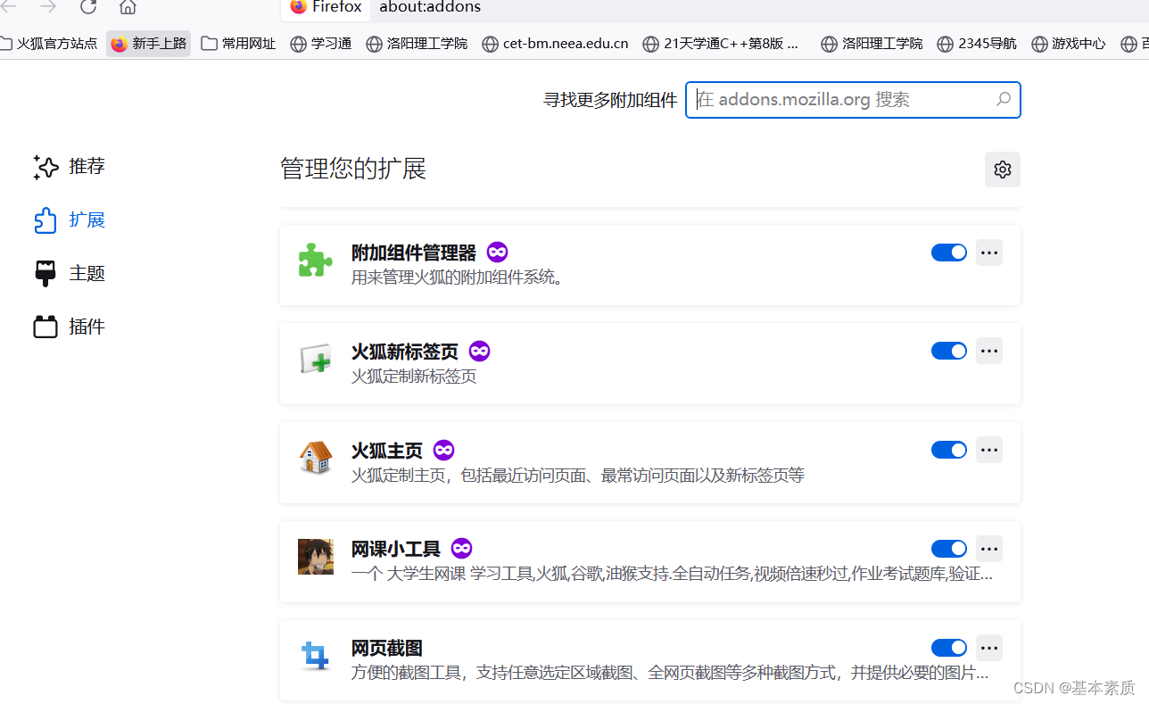Open details of 火狐新标签页 by its title

(x=405, y=352)
